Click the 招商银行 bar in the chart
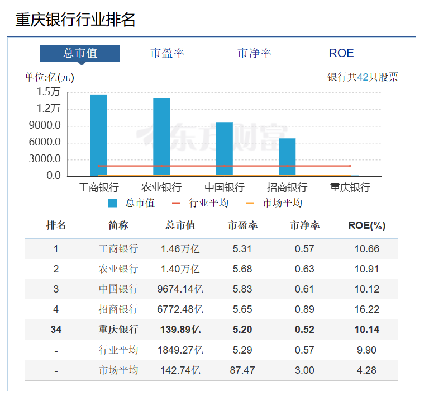This screenshot has height=395, width=429. (x=287, y=157)
